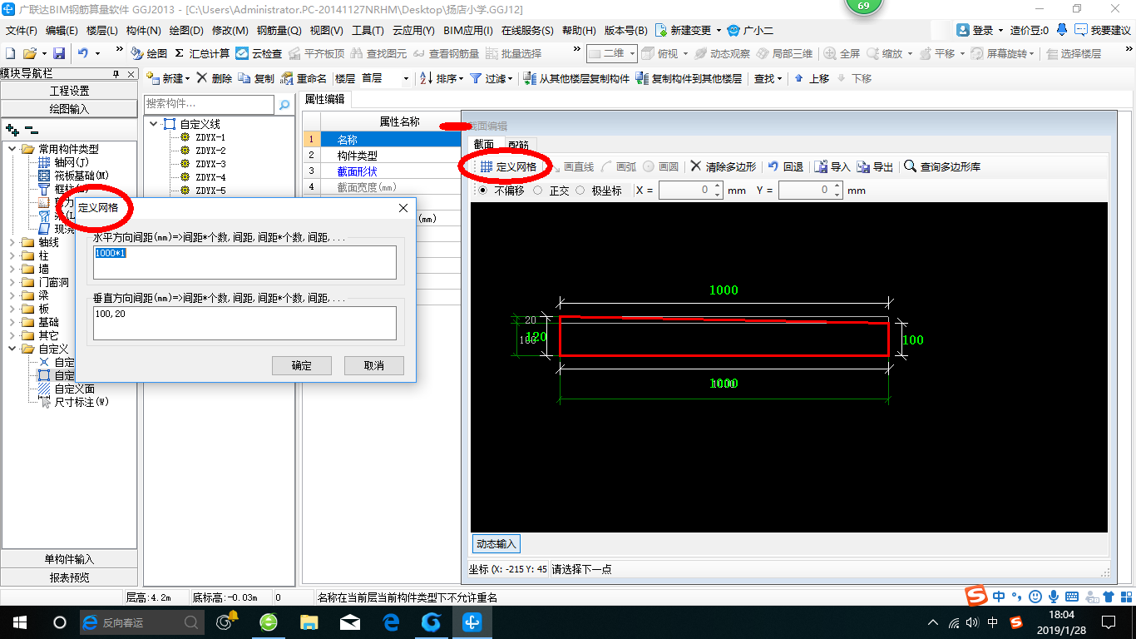Click the 重命名 rename icon

287,78
